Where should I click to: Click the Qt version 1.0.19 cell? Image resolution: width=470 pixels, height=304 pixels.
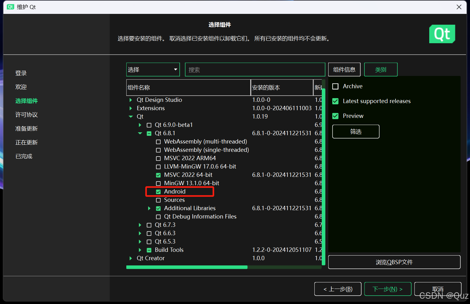[x=260, y=117]
